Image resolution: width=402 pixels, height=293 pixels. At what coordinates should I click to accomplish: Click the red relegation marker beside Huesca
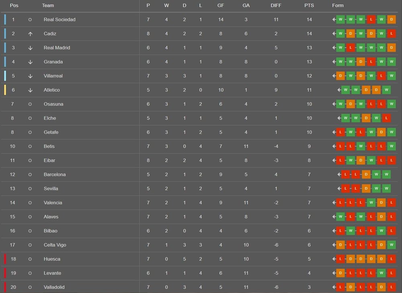(5, 259)
